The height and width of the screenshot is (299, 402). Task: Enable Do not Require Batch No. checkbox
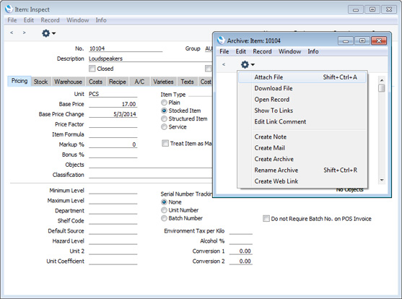[x=266, y=219]
